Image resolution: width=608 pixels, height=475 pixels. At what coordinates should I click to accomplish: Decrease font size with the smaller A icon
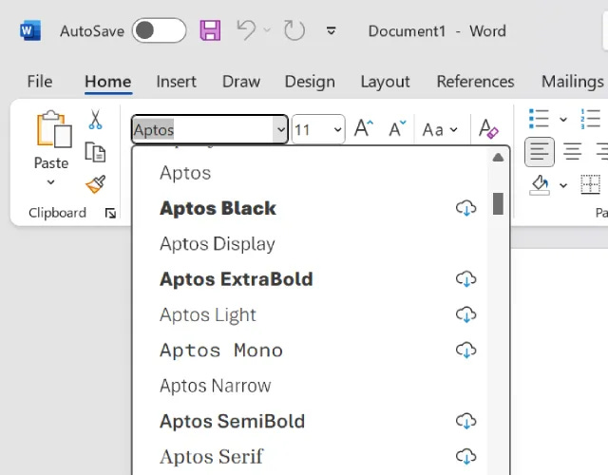coord(397,128)
